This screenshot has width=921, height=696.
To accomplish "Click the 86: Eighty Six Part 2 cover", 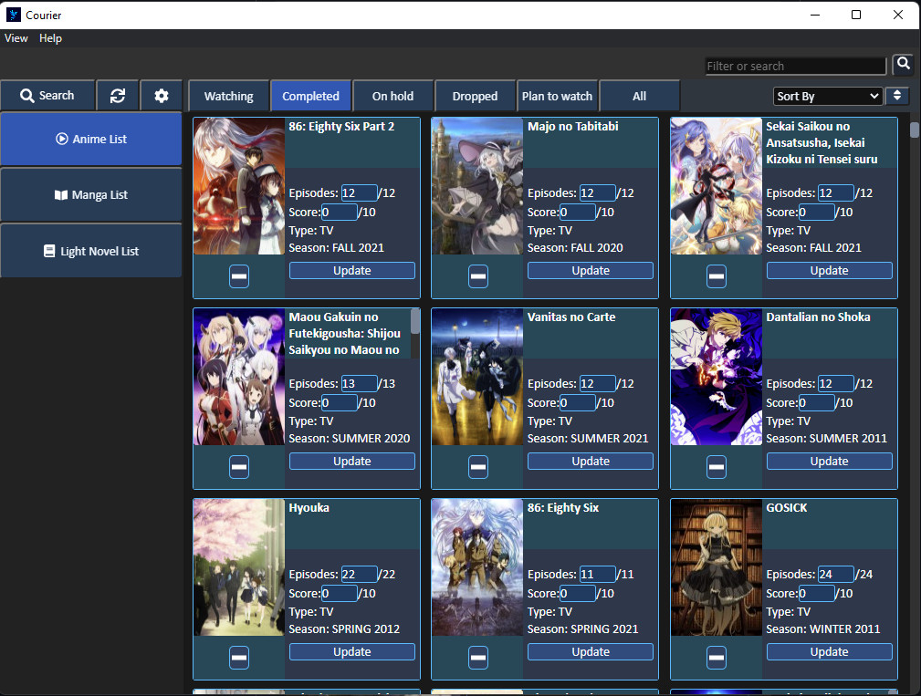I will point(239,186).
